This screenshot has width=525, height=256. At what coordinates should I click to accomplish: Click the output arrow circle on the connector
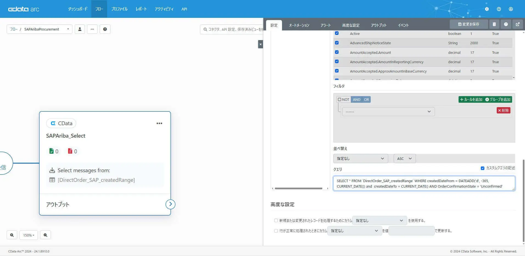171,204
